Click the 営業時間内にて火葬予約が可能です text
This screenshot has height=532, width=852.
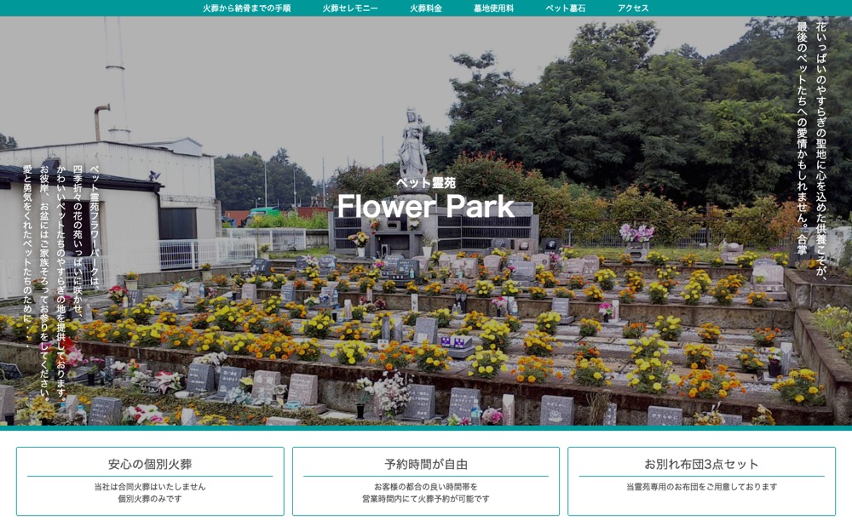tap(425, 498)
